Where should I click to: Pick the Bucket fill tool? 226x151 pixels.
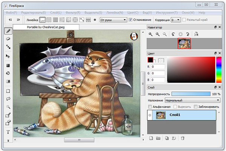tap(8, 73)
